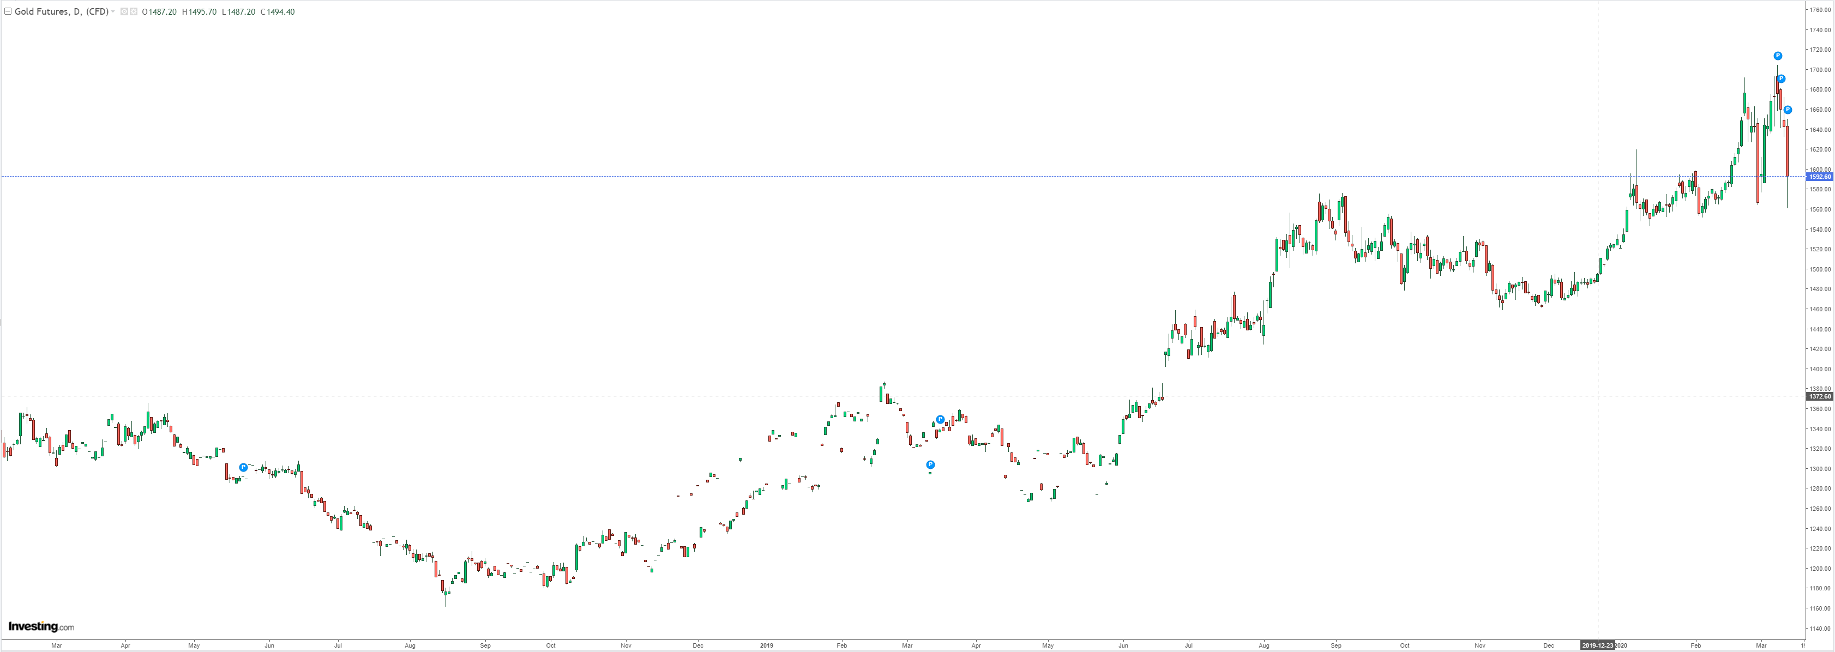The height and width of the screenshot is (652, 1835).
Task: Click the Gold Futures, D, (CFD) title
Action: point(61,11)
